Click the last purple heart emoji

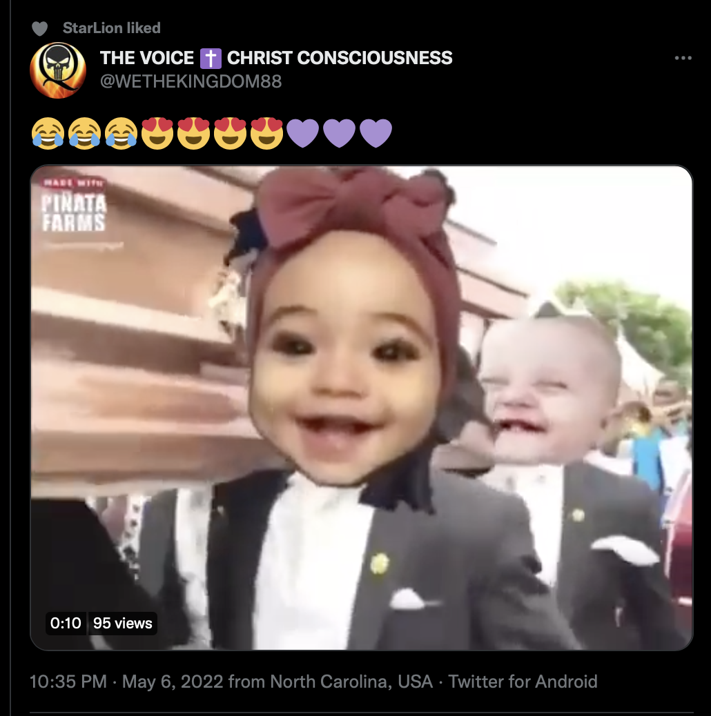coord(376,133)
